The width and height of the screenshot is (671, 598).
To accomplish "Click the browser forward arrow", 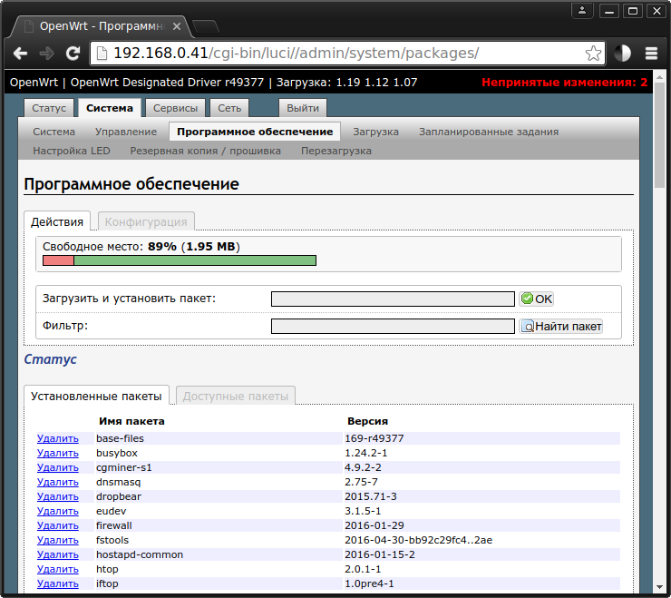I will pos(47,53).
